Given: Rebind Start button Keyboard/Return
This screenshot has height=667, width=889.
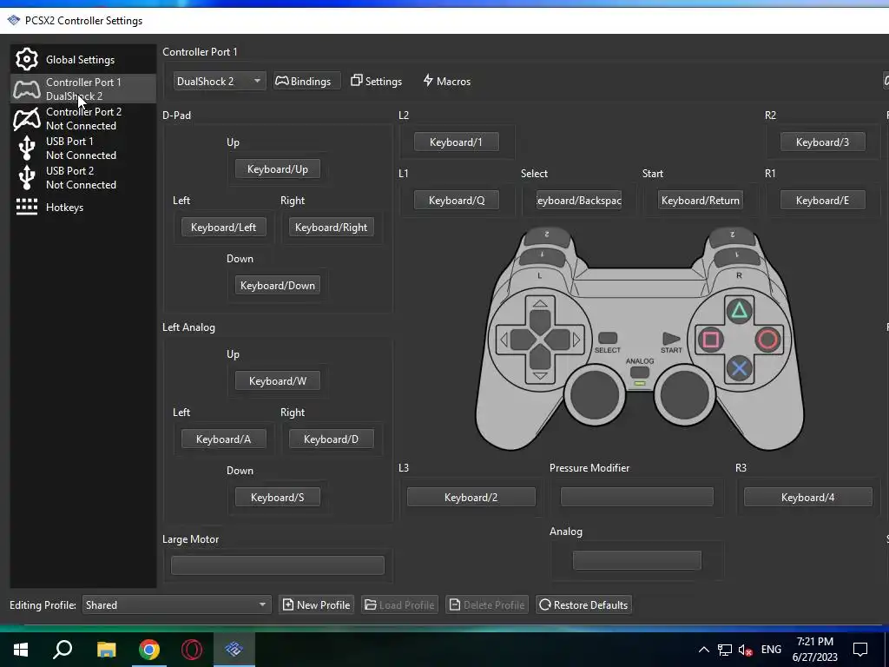Looking at the screenshot, I should point(701,201).
